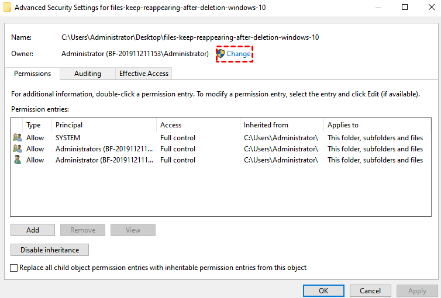Click the shield icon beside Change
The width and height of the screenshot is (441, 298).
[x=220, y=54]
